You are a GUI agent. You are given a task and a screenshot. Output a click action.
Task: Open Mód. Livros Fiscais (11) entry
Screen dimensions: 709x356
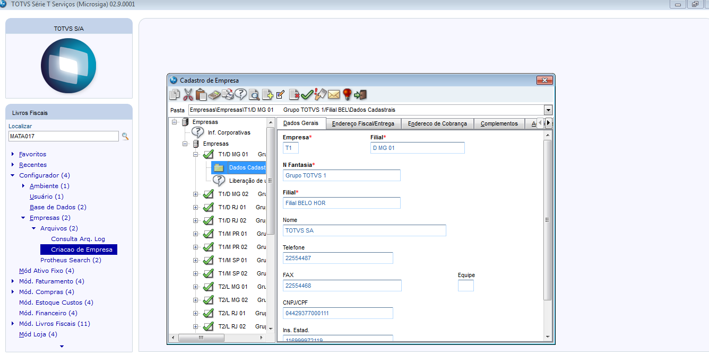click(x=55, y=324)
